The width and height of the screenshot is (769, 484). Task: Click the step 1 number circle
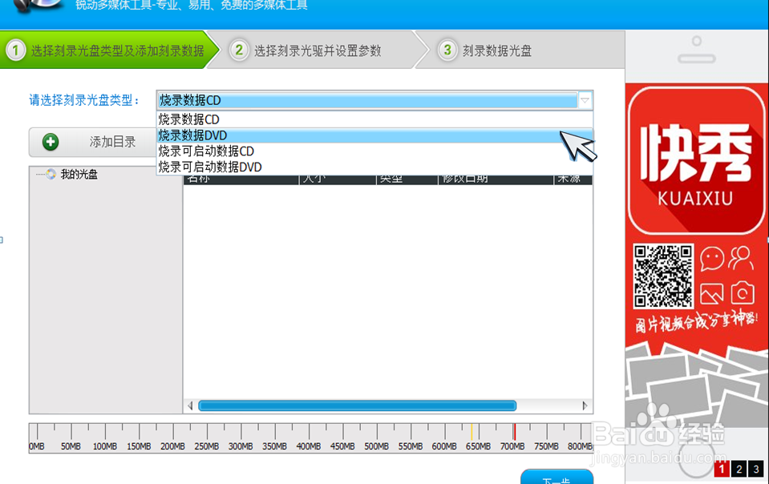coord(16,50)
